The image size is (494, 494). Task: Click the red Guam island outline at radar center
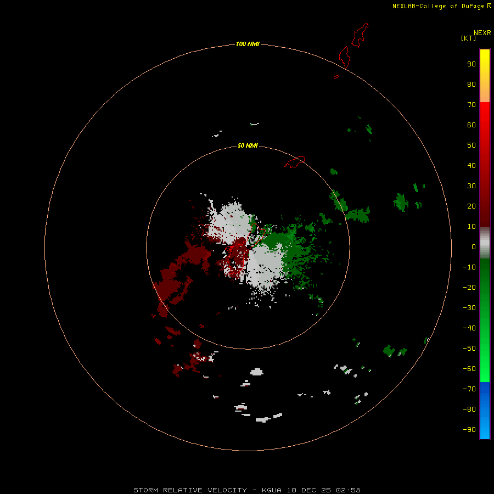click(x=244, y=248)
